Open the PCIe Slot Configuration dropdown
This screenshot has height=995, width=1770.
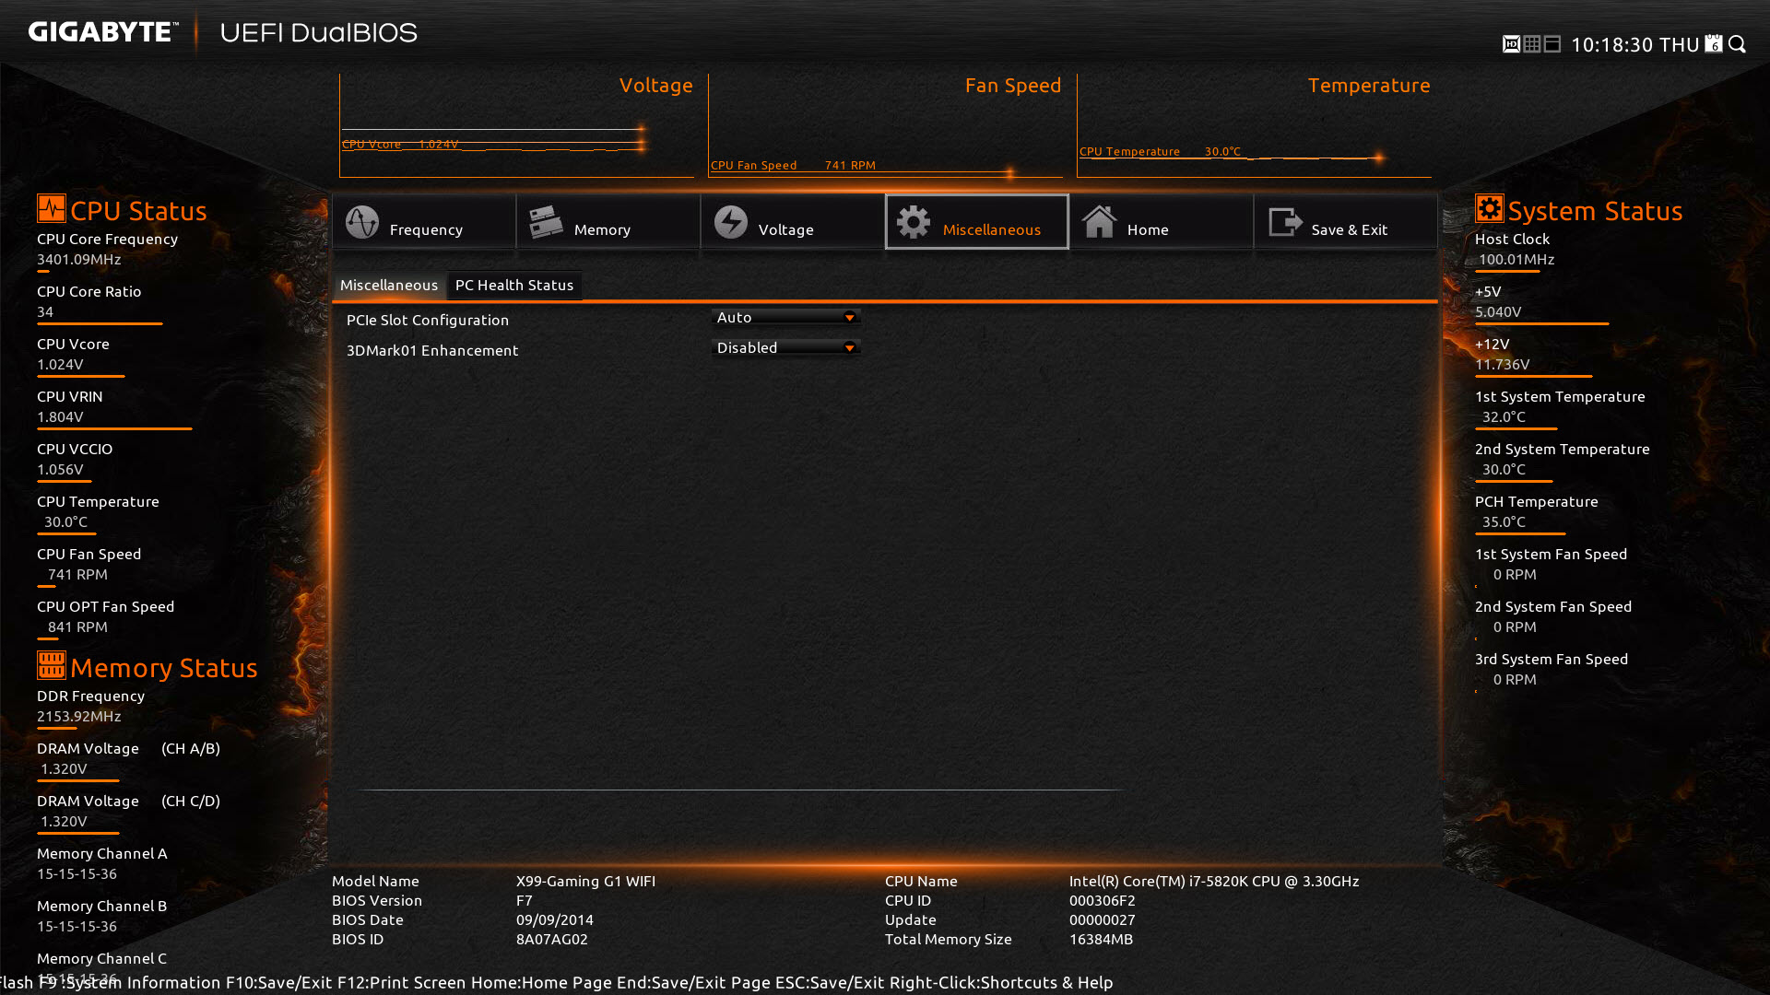click(x=786, y=318)
